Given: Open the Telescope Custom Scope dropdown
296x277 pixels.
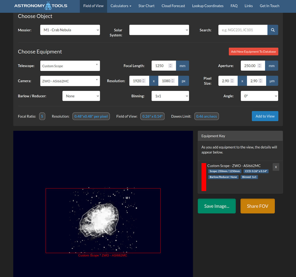Looking at the screenshot, I should click(70, 66).
